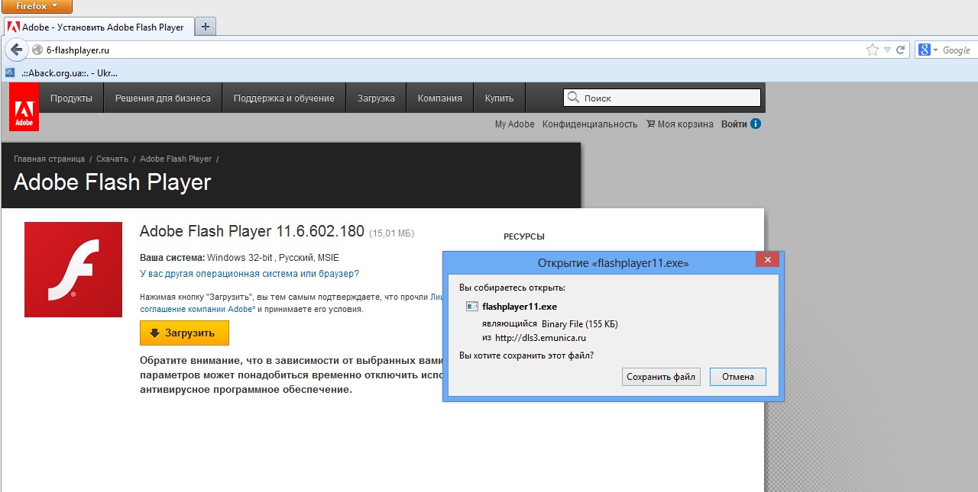Open the Aback.org.ua bookmark
This screenshot has width=978, height=492.
click(x=61, y=73)
